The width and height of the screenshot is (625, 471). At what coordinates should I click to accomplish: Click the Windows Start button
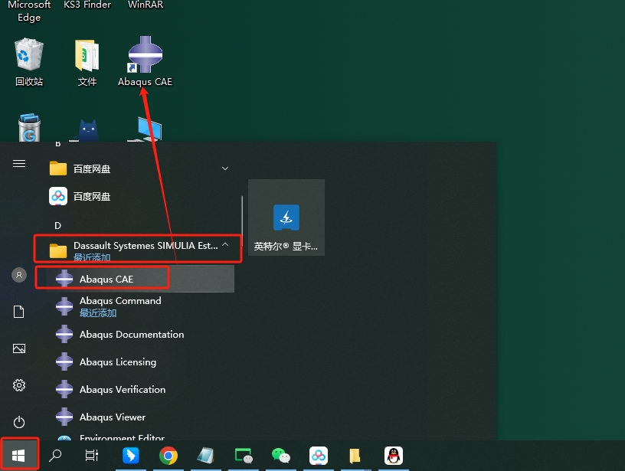click(x=19, y=456)
